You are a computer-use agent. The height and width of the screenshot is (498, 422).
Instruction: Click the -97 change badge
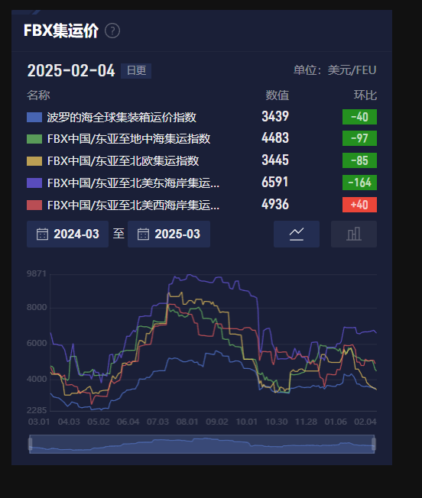[359, 138]
